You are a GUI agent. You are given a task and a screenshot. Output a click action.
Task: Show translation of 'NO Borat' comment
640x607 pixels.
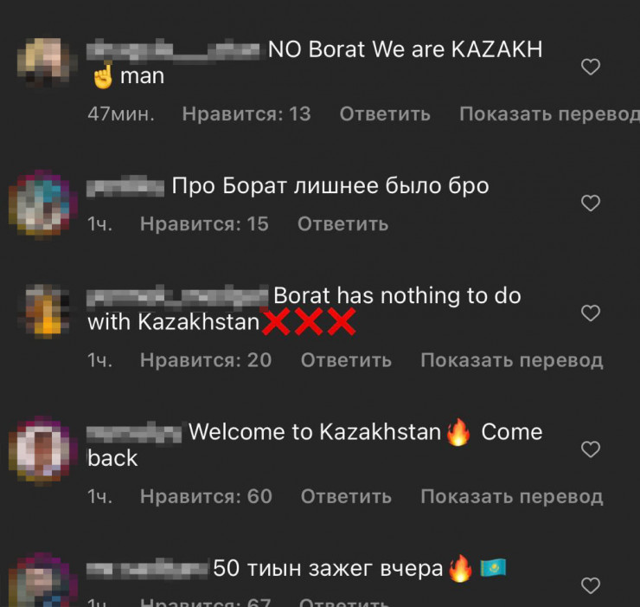pyautogui.click(x=549, y=114)
